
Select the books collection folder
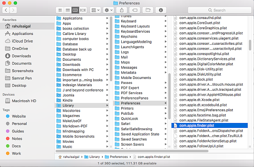[x=82, y=28]
